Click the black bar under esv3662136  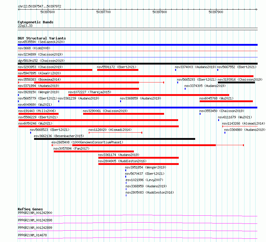coord(114,139)
